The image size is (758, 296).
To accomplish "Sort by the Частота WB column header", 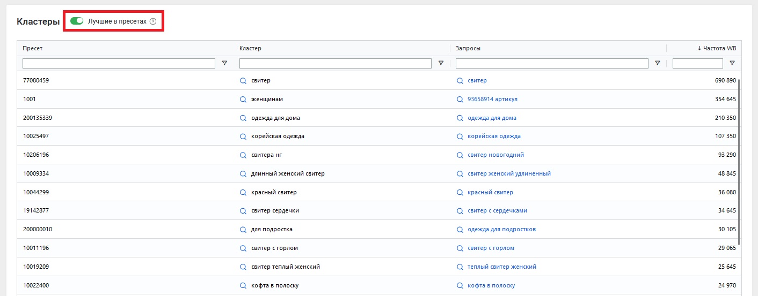I will [717, 48].
